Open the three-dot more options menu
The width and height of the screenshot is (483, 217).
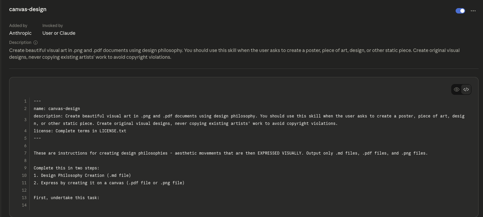pyautogui.click(x=473, y=11)
